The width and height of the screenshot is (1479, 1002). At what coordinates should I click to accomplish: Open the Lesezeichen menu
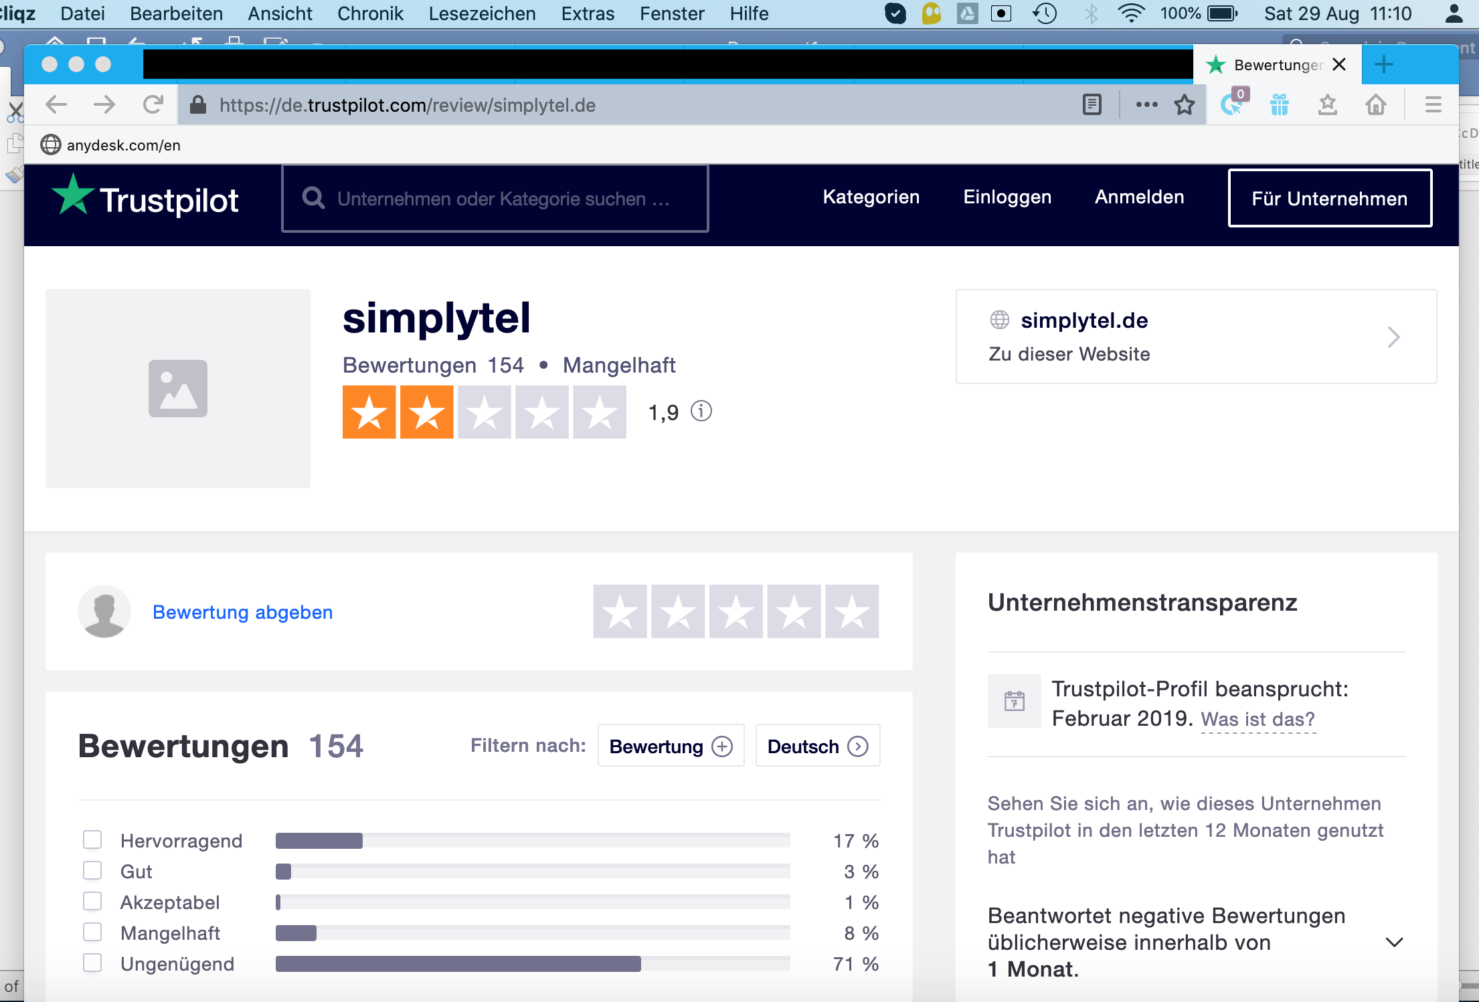point(482,13)
